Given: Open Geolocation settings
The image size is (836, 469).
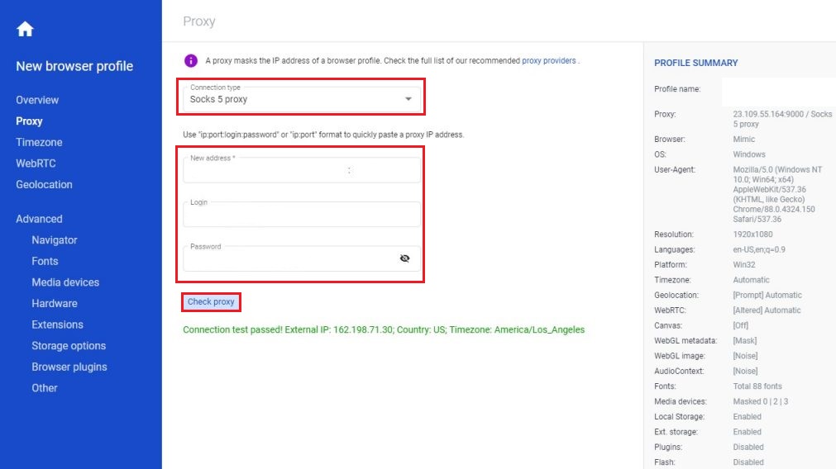Looking at the screenshot, I should tap(45, 185).
